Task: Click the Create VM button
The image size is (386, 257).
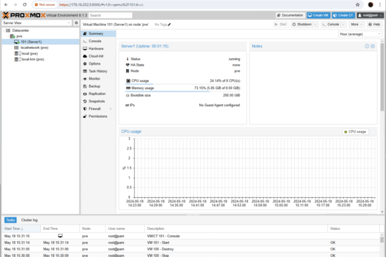Action: coord(318,15)
